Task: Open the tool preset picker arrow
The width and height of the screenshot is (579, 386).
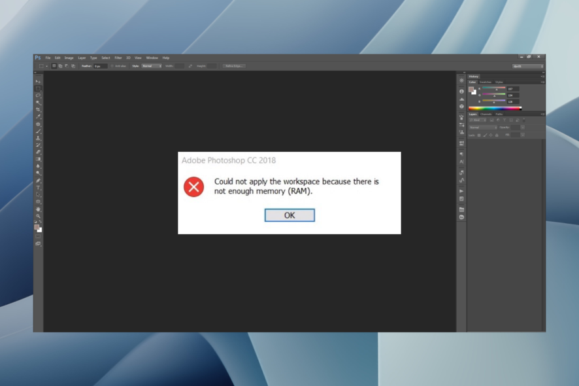Action: 47,66
